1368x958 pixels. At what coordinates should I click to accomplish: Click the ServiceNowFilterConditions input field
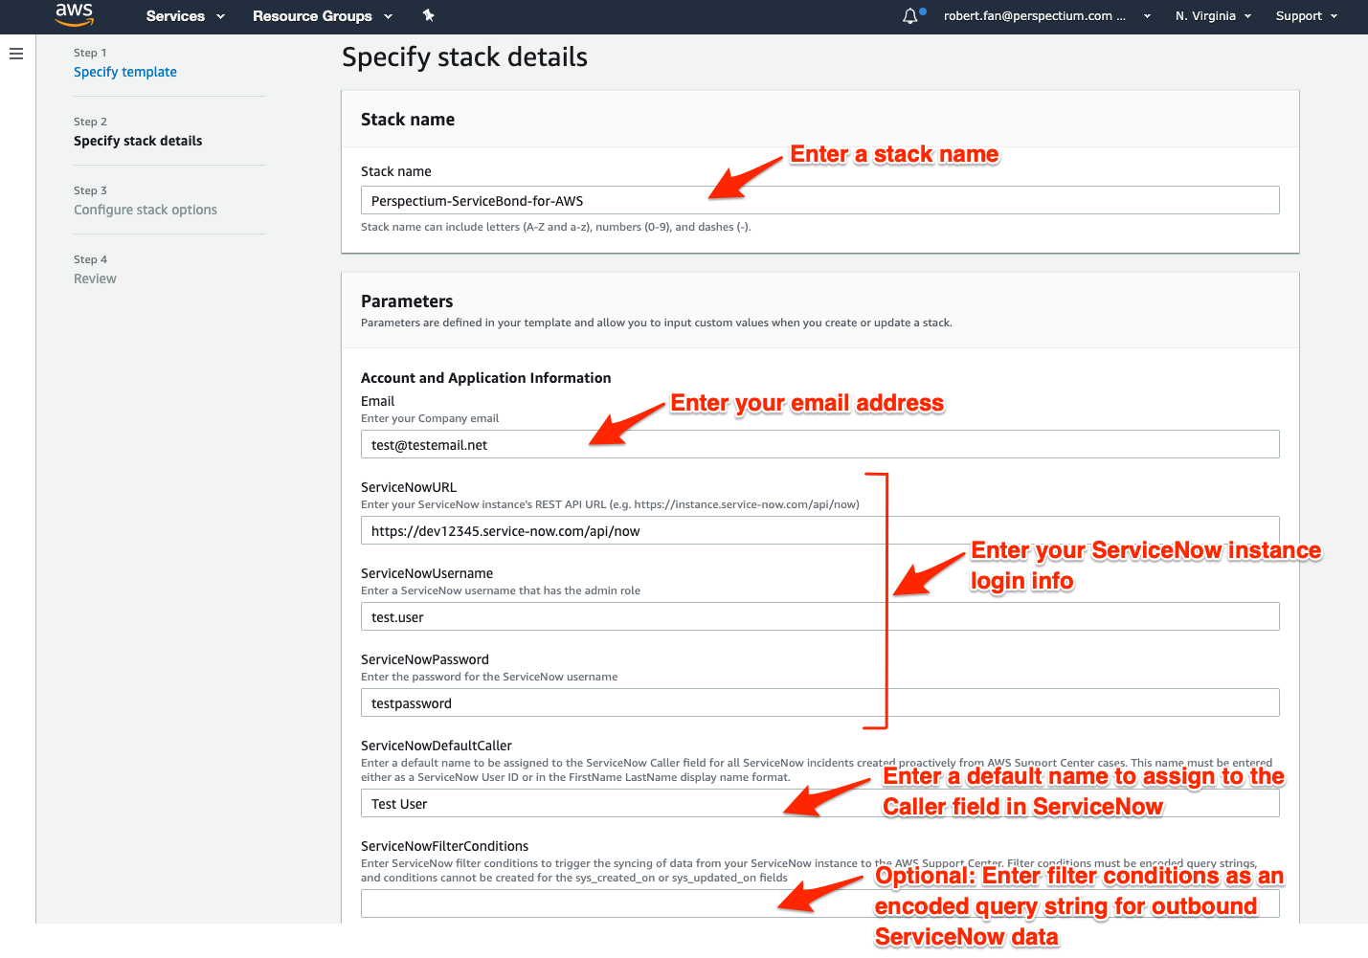[819, 903]
